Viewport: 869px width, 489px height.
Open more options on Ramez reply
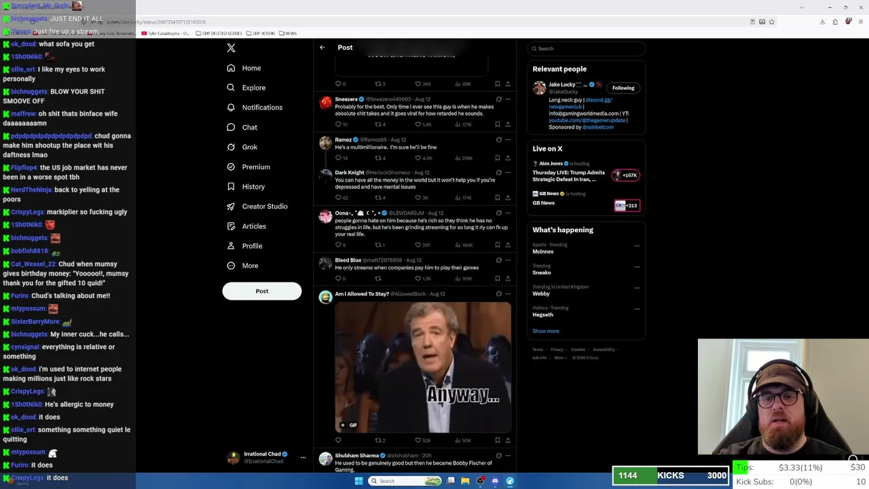(x=508, y=140)
